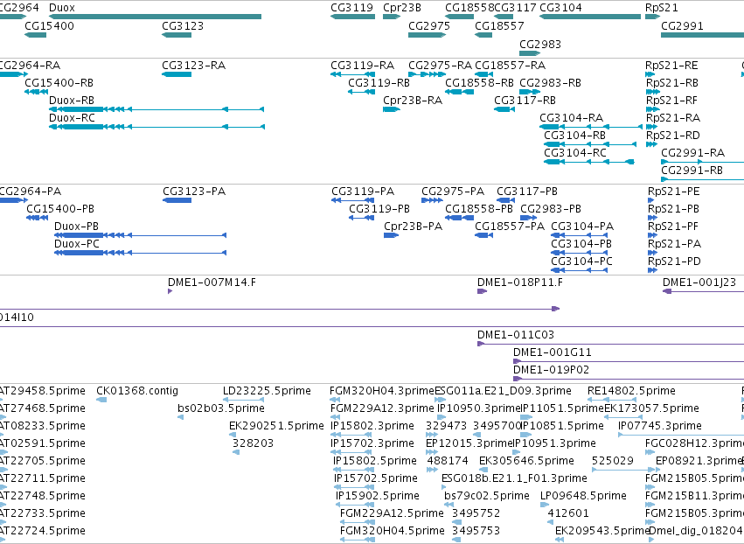Select the CG18558-RB transcript label

point(479,82)
